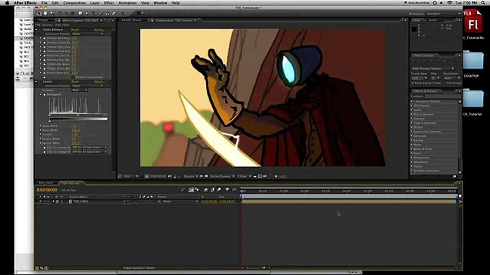
Task: Open RAM Preview Options dropdown
Action: pos(433,68)
